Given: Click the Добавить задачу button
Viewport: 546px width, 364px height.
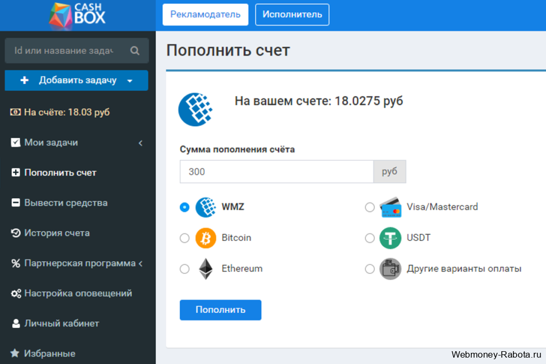Looking at the screenshot, I should click(x=76, y=80).
